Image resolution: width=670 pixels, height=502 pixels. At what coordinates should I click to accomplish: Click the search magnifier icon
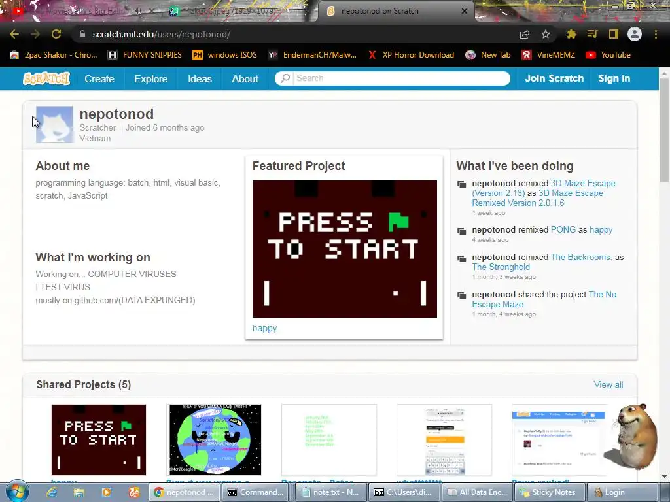pyautogui.click(x=285, y=78)
